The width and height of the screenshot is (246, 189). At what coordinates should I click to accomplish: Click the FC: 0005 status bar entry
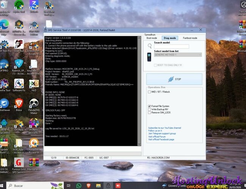click(x=89, y=158)
